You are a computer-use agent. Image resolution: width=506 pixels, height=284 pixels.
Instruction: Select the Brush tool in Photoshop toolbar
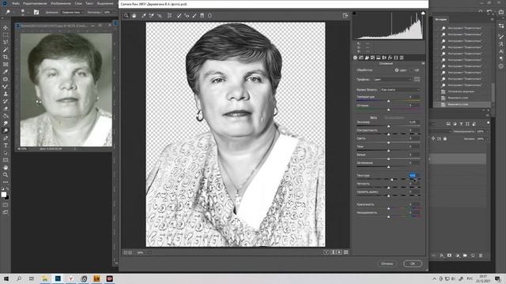[x=6, y=87]
